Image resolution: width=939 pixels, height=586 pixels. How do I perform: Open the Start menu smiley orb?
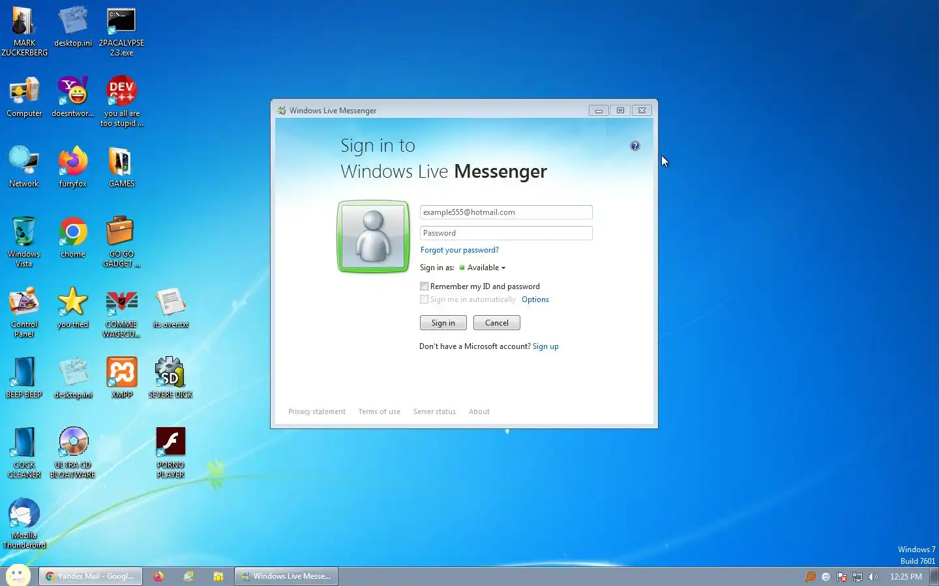coord(18,576)
